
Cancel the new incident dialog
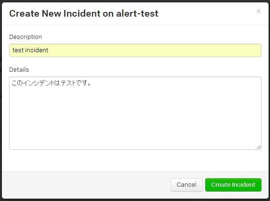point(187,185)
